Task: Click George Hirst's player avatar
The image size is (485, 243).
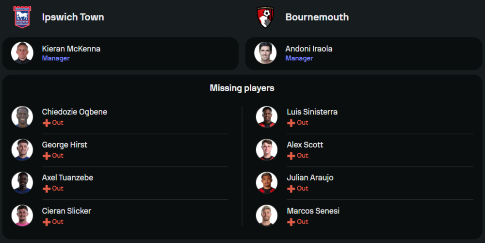Action: 22,150
